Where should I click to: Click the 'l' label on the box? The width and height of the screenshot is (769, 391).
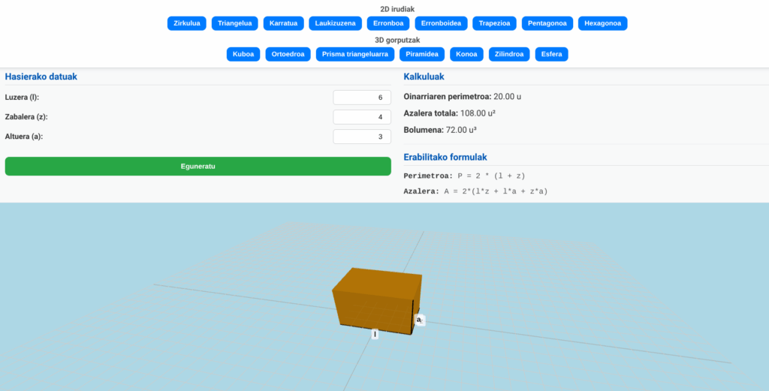(x=375, y=334)
